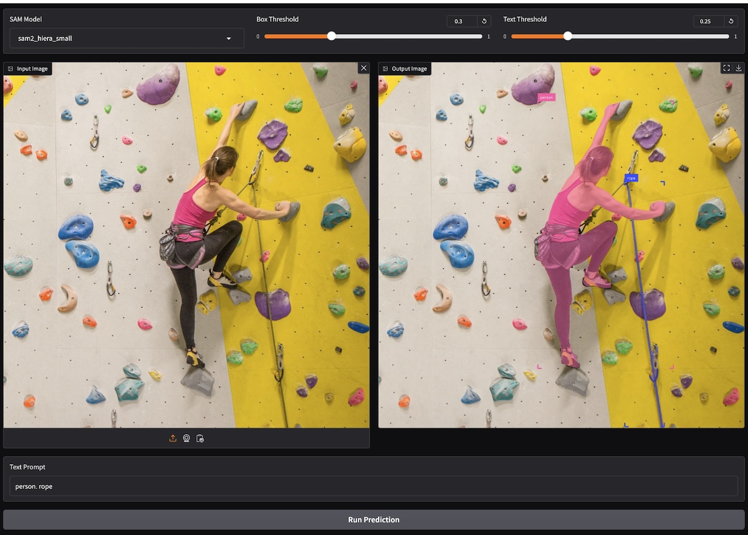Click the pink "person" label in output
The height and width of the screenshot is (535, 748).
[546, 98]
